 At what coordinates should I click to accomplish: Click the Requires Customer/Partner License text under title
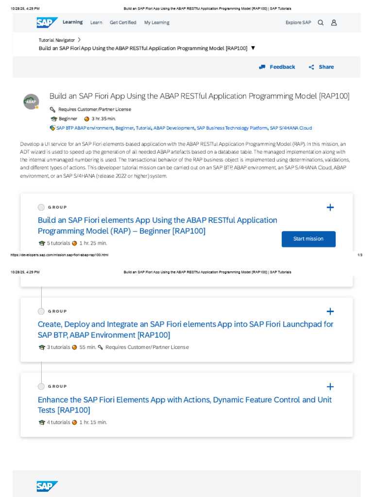pos(95,109)
